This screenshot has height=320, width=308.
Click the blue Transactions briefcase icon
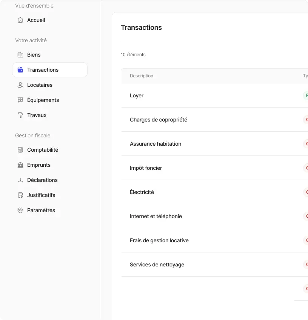pos(20,70)
